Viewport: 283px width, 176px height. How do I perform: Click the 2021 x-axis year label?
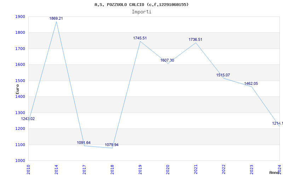[x=196, y=169]
